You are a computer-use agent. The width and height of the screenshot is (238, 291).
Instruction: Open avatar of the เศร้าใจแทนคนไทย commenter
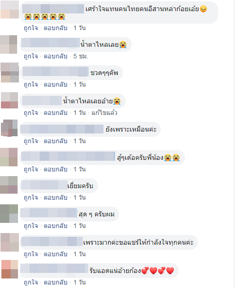(x=10, y=10)
